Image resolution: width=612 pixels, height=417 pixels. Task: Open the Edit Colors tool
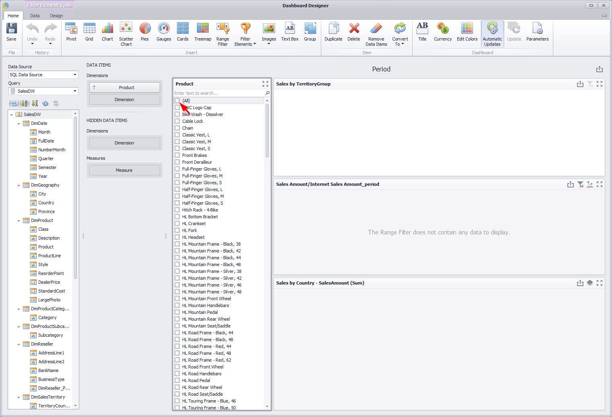[467, 32]
